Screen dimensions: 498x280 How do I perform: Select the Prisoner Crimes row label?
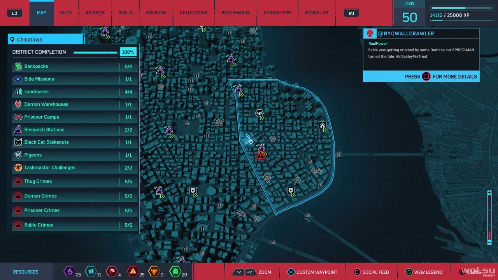[x=42, y=210]
